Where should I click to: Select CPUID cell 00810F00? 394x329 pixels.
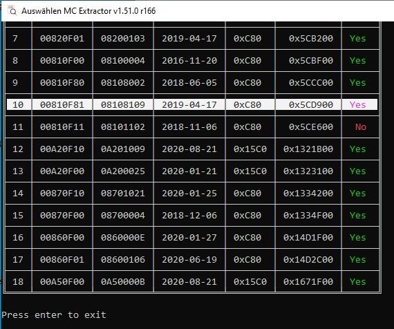coord(62,61)
